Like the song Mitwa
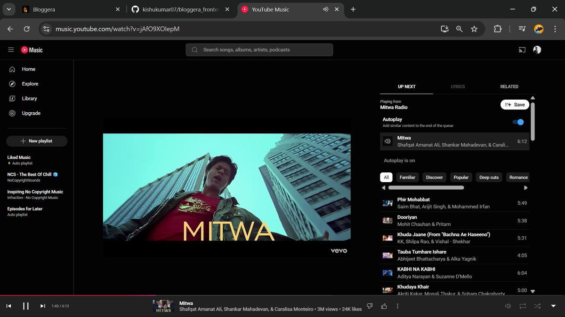The height and width of the screenshot is (317, 565). coord(384,306)
